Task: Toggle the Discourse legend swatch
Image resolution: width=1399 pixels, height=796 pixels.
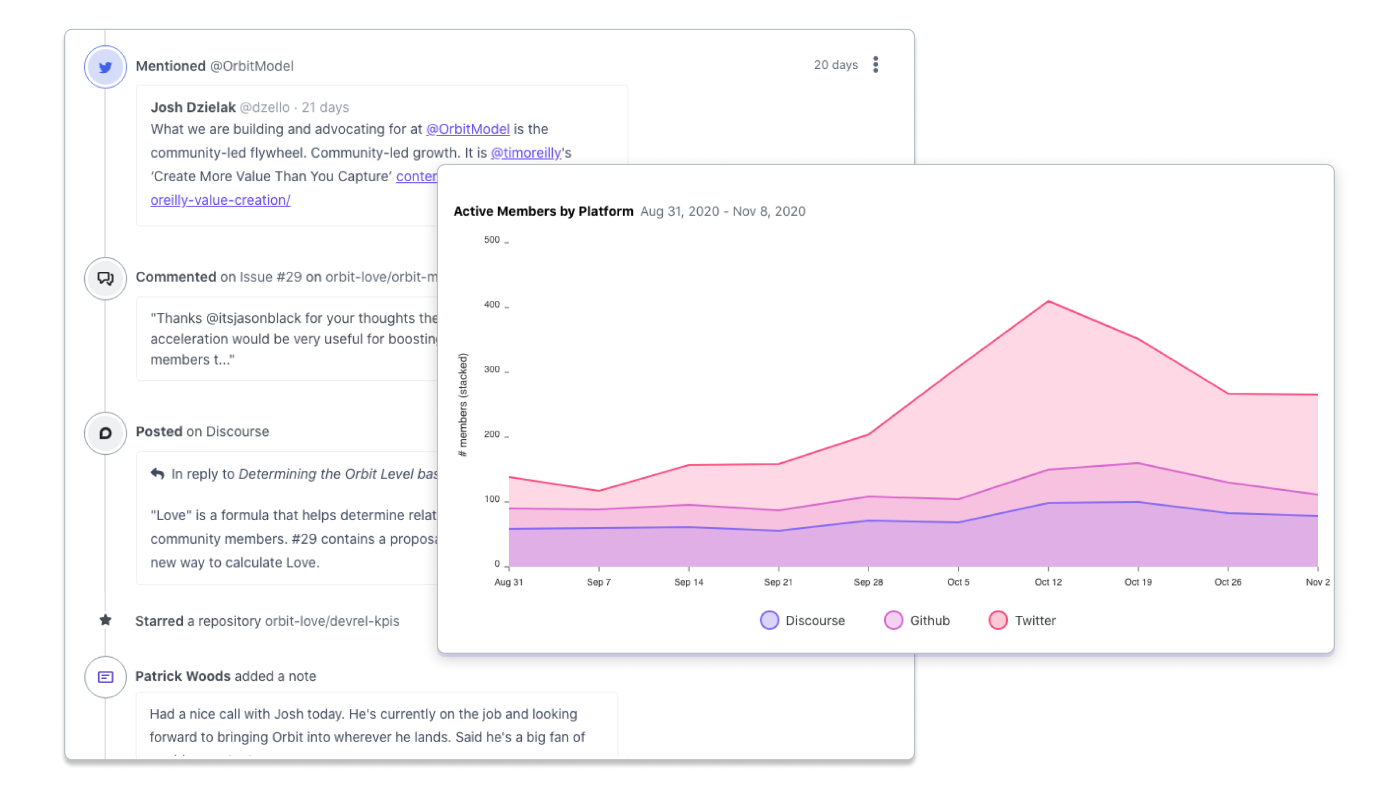Action: 769,621
